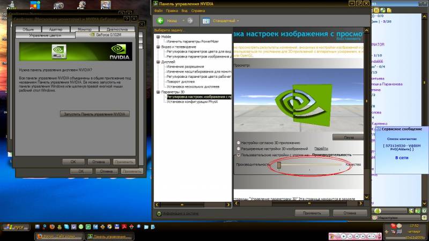Open Skype from the quick launch bar
429x241 pixels.
pos(66,227)
